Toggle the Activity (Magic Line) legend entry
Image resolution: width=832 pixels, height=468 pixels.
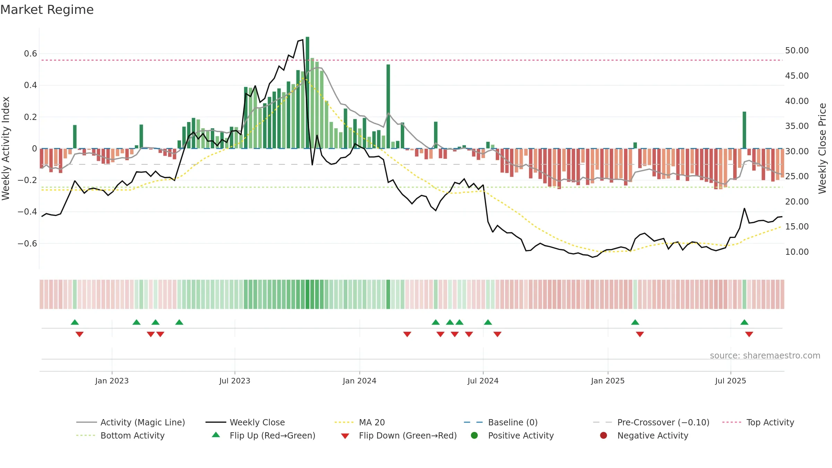click(x=131, y=422)
